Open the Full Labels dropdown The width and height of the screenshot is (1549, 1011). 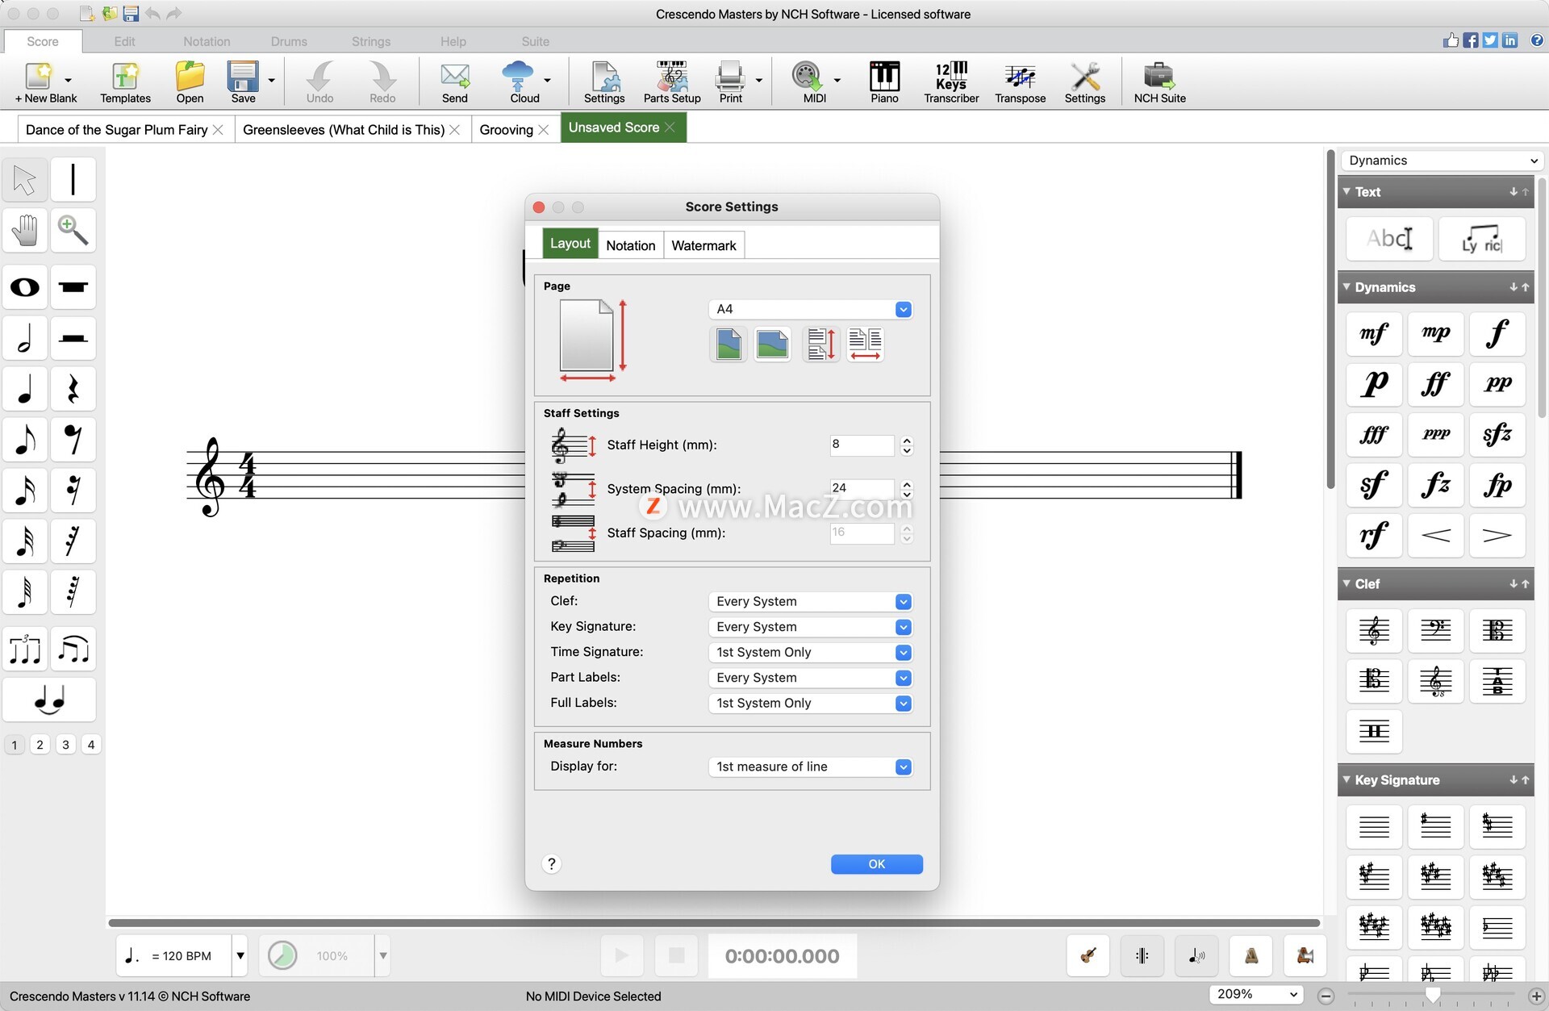click(811, 704)
